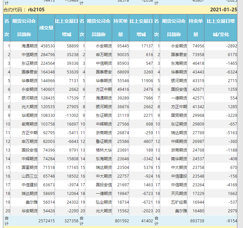Image resolution: width=243 pixels, height=228 pixels.
Task: Click the short position value 73958
Action: point(198,55)
